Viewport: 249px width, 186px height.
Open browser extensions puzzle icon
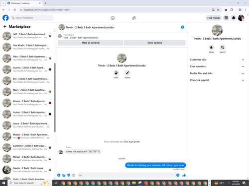(232, 10)
